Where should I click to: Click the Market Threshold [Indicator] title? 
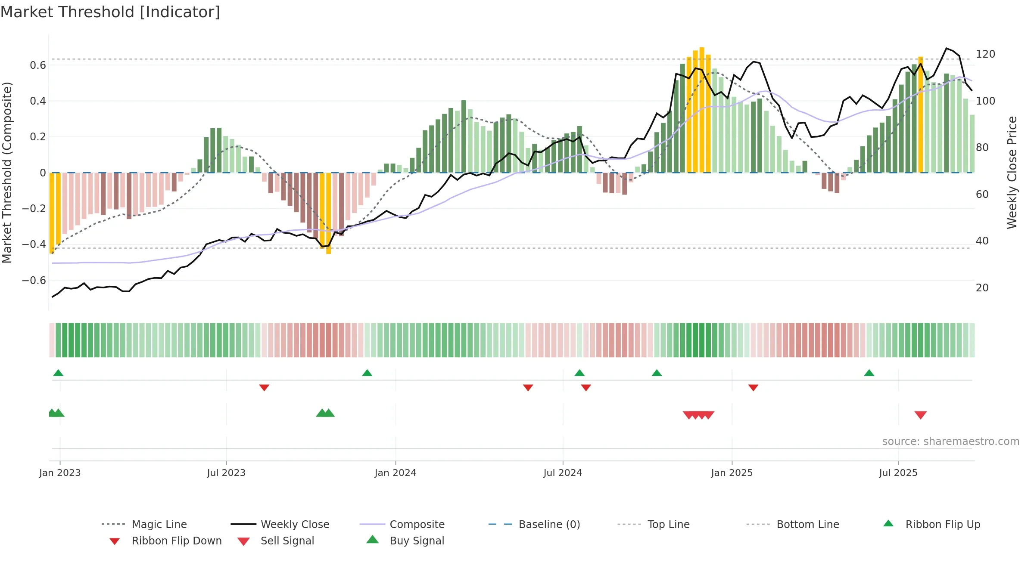click(110, 12)
